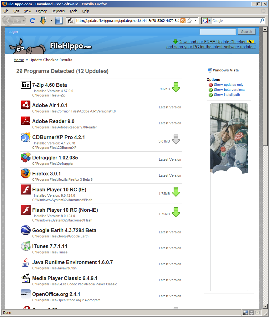Click the iTunes music note icon
269x317 pixels.
25,246
